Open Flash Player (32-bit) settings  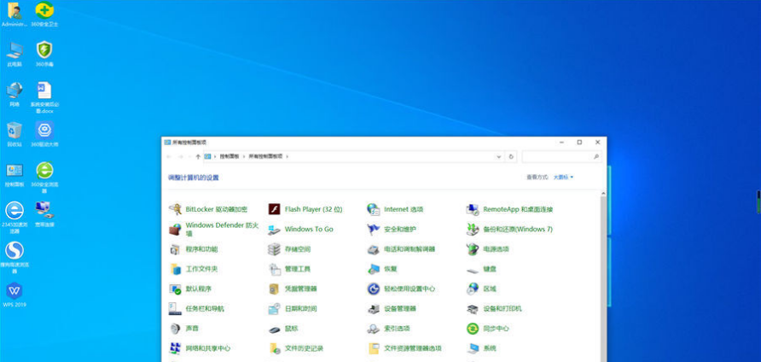[x=312, y=209]
